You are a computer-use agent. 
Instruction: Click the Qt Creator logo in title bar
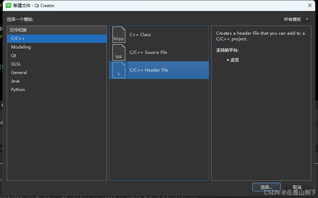tap(9, 5)
